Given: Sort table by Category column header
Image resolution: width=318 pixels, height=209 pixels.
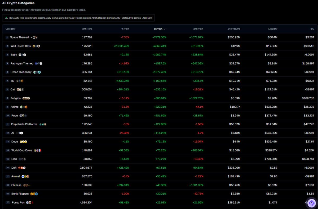Looking at the screenshot, I should [x=10, y=29].
